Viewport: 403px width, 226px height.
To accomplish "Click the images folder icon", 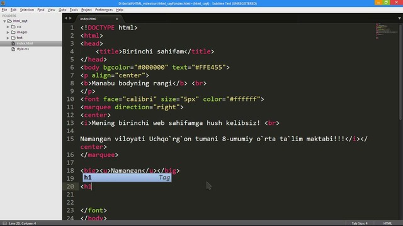I will [13, 32].
